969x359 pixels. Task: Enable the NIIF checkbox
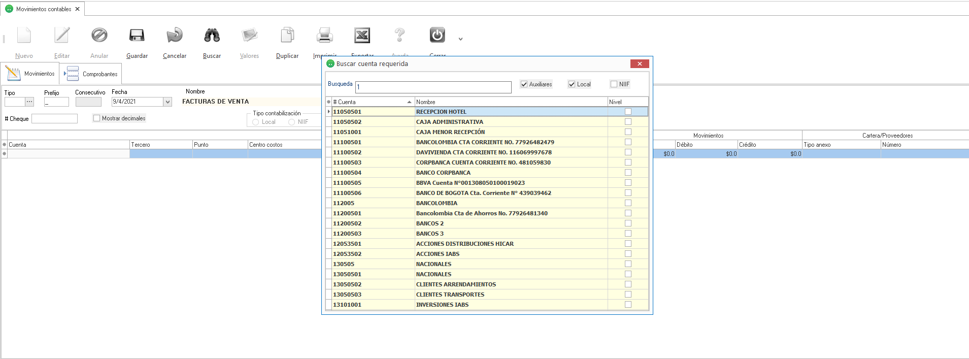(x=614, y=84)
